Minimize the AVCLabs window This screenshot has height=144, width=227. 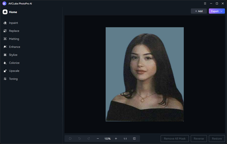click(211, 3)
